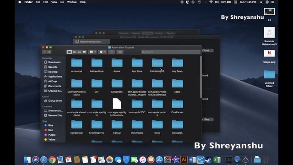This screenshot has width=293, height=165.
Task: Click the volume icon in menu bar
Action: click(x=217, y=2)
